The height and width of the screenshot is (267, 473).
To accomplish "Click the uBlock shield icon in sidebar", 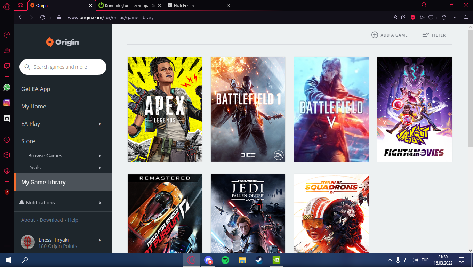I will click(7, 192).
